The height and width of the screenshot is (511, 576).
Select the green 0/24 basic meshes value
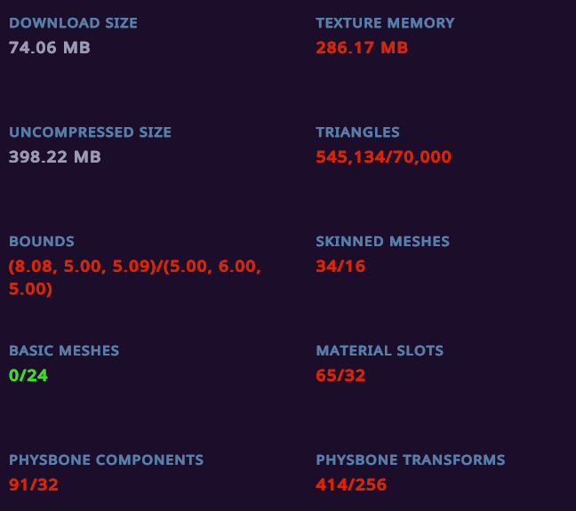tap(28, 375)
